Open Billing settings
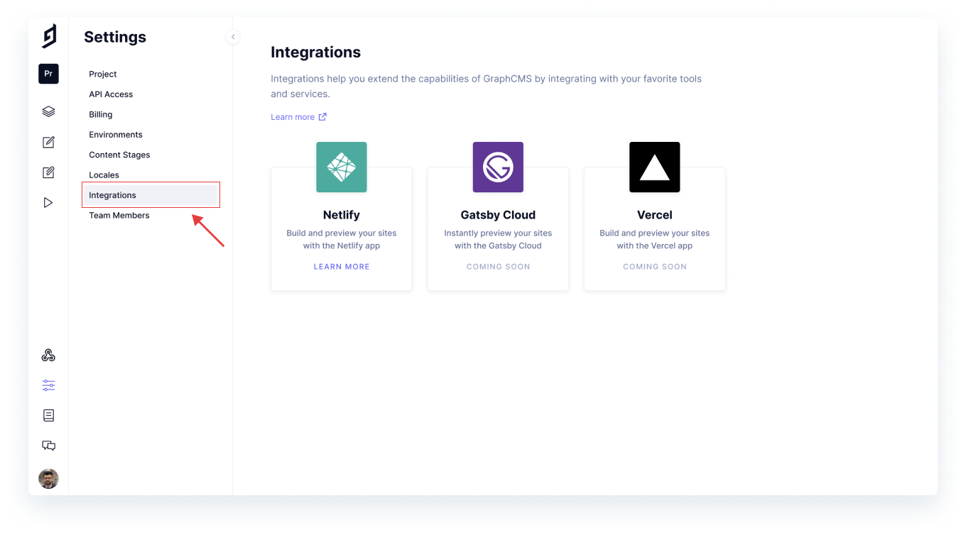This screenshot has width=966, height=535. (101, 114)
